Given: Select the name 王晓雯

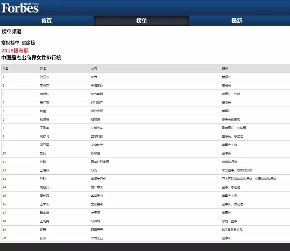Looking at the screenshot, I should coord(44,221).
